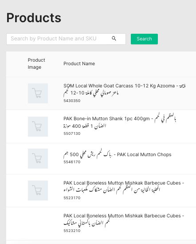The height and width of the screenshot is (244, 196).
Task: Click the magnifier icon in search box
Action: (x=114, y=39)
